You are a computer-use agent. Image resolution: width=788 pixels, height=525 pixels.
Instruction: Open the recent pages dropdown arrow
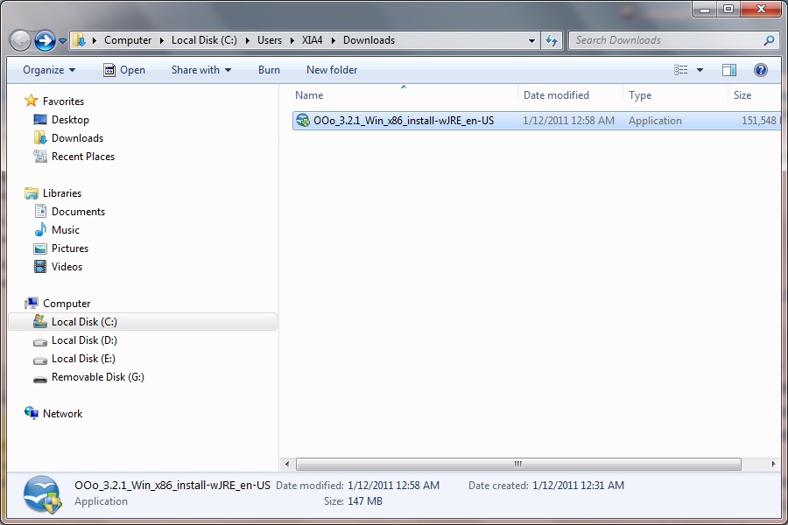pyautogui.click(x=62, y=41)
